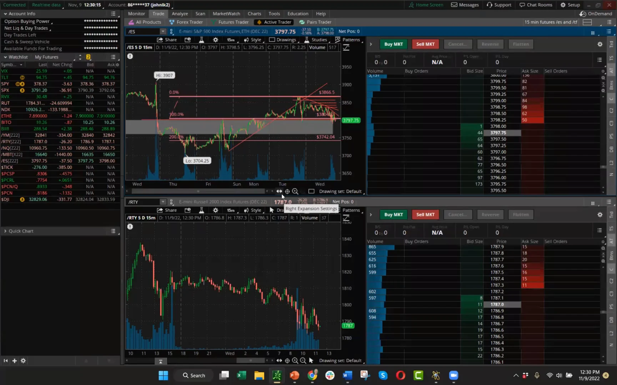Toggle the L2 sidebar button in /ES panel

click(611, 163)
